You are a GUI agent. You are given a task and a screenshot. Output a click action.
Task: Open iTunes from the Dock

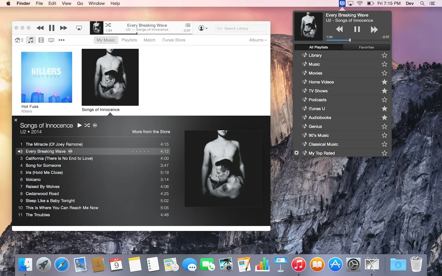coord(298,264)
